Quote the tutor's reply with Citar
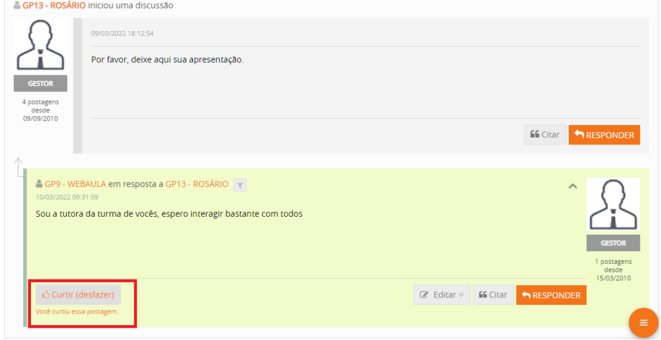Viewport: 661px width, 340px height. [x=493, y=295]
